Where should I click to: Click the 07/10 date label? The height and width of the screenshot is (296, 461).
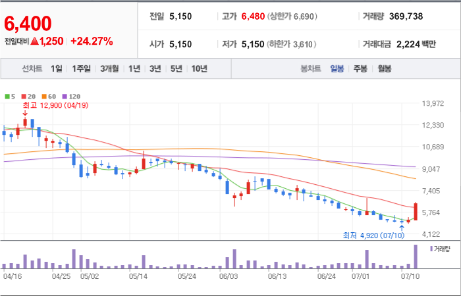coord(411,277)
